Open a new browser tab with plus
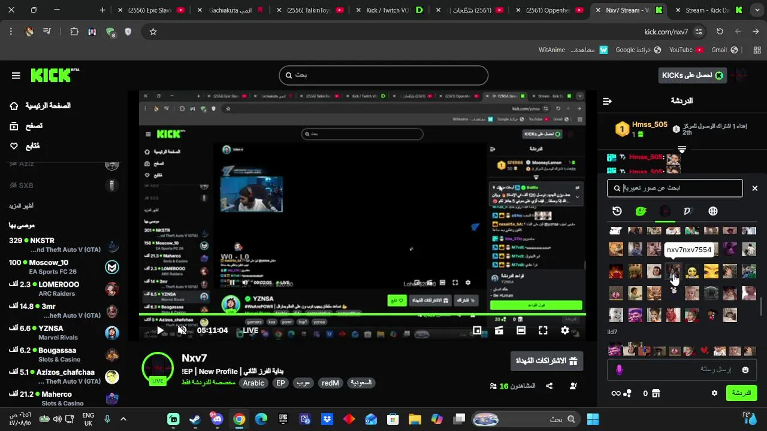 [102, 10]
